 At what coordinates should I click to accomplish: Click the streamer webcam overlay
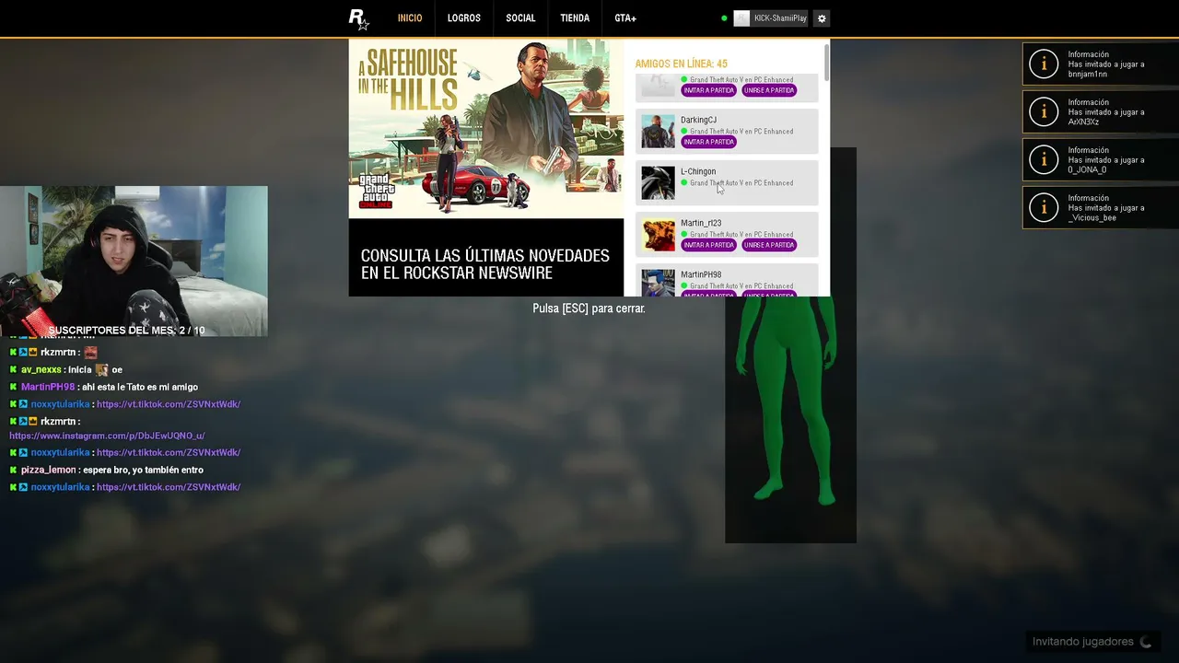[x=134, y=262]
